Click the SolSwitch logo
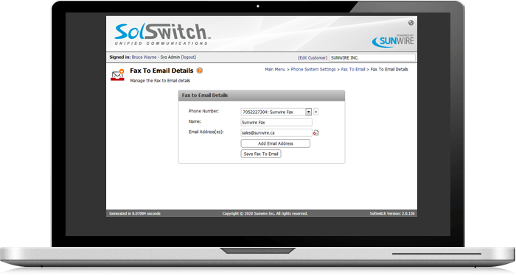 click(x=162, y=34)
